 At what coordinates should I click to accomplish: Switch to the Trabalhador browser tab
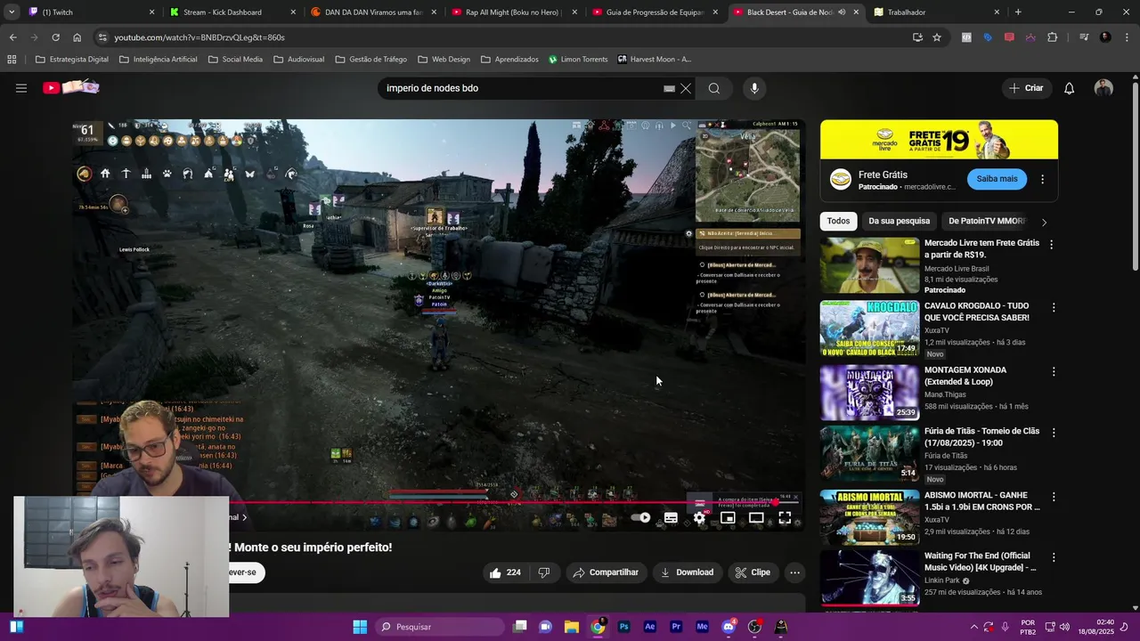click(x=937, y=12)
